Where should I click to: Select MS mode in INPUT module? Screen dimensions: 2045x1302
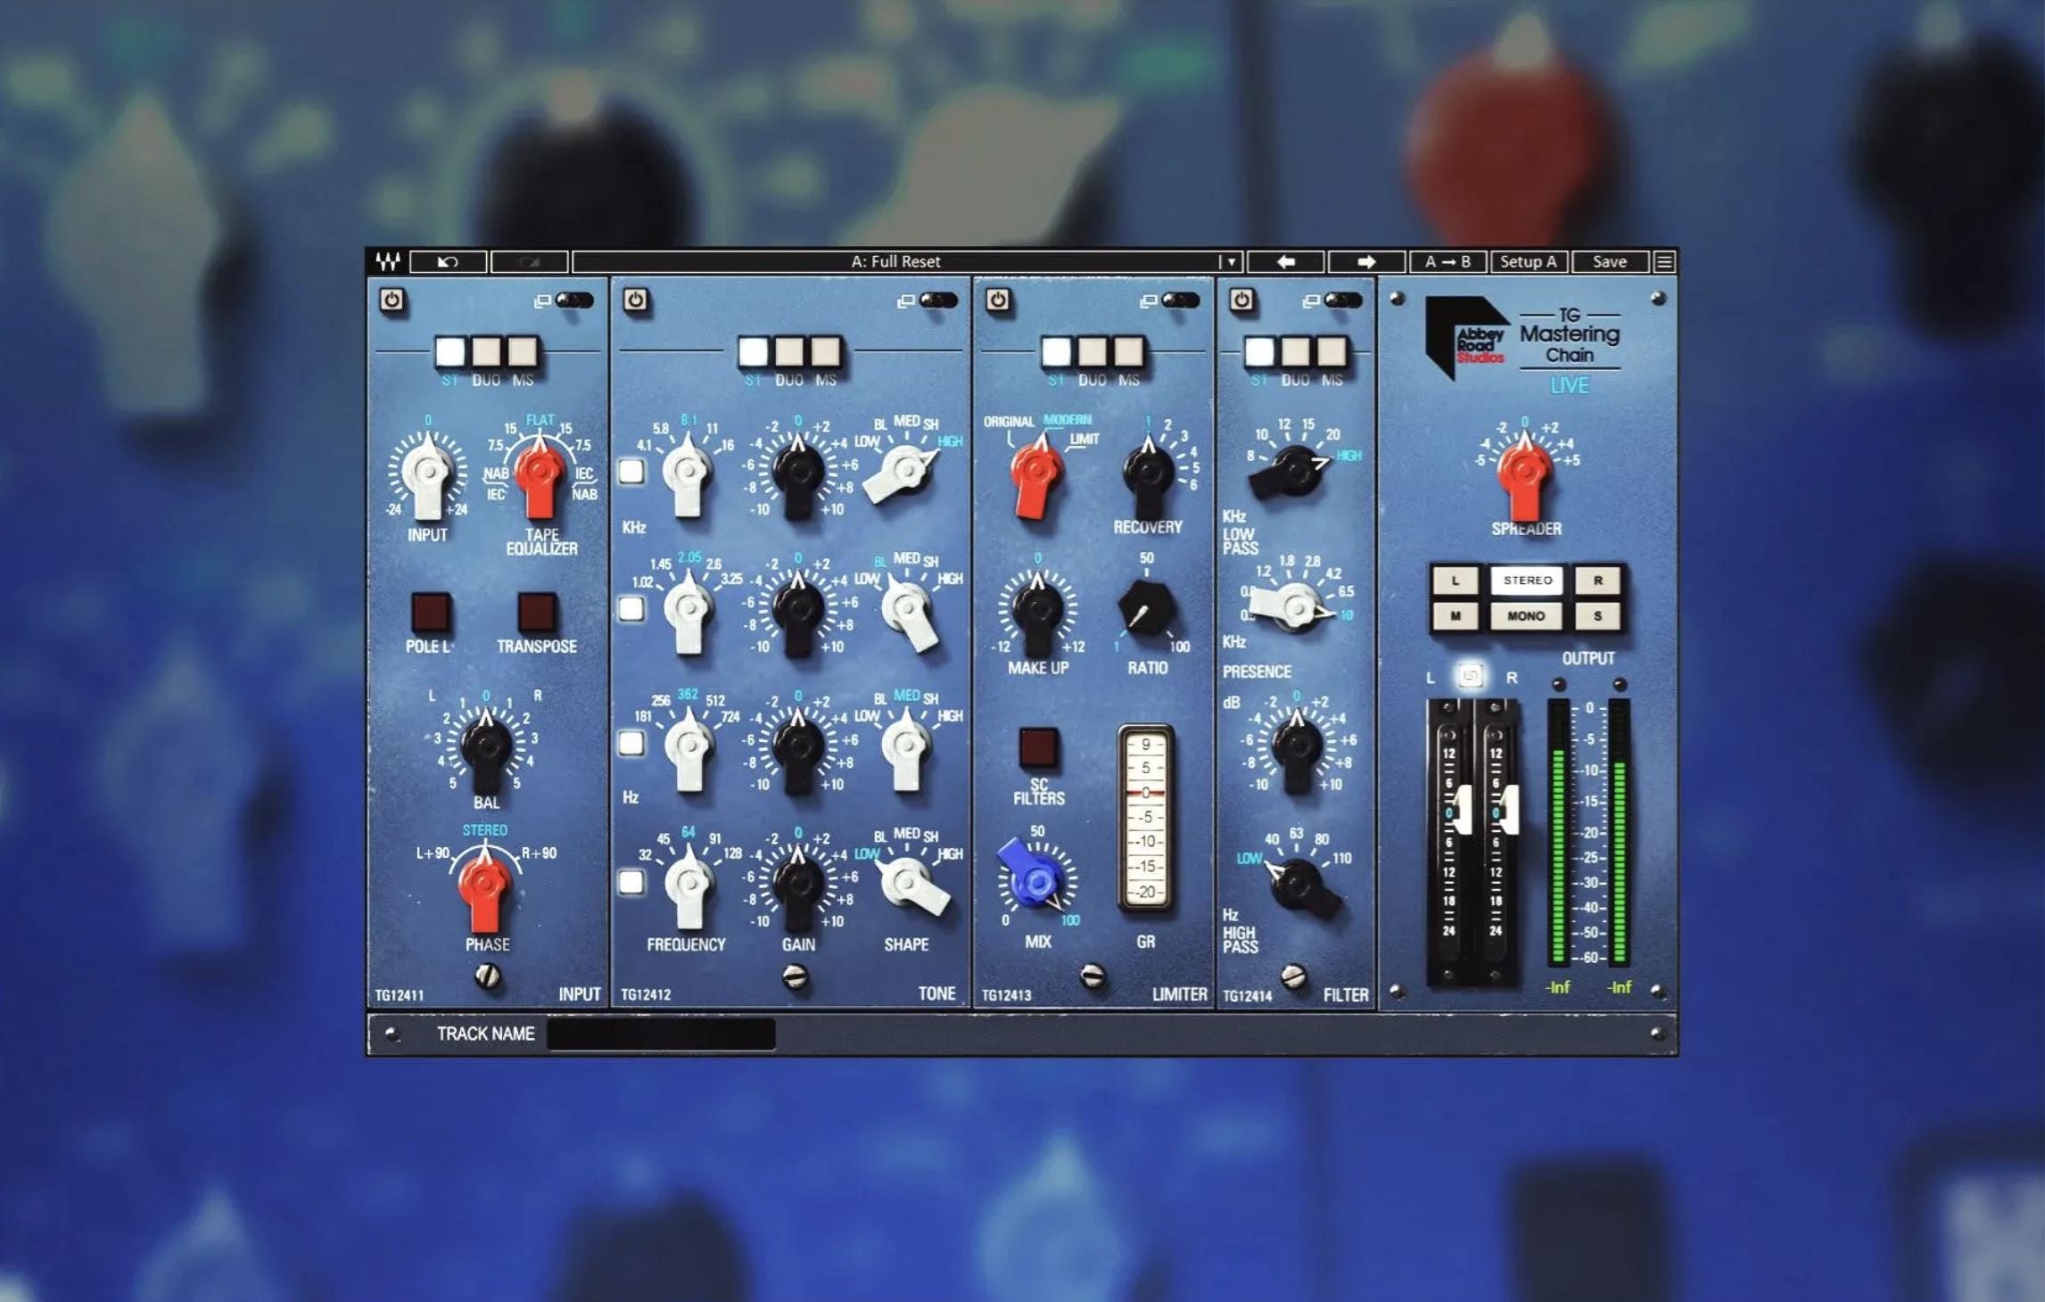[x=523, y=351]
